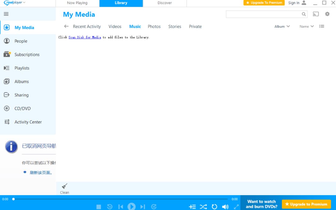The image size is (336, 210).
Task: Mute the volume
Action: [x=225, y=207]
